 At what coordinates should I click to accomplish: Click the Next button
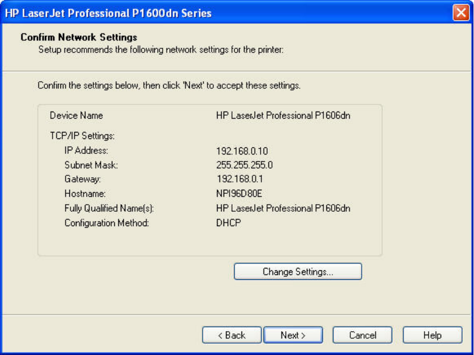click(293, 335)
